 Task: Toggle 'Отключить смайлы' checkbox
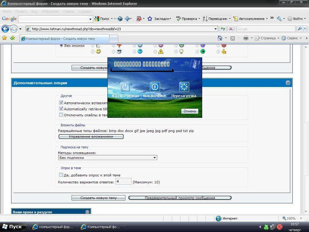tap(61, 115)
